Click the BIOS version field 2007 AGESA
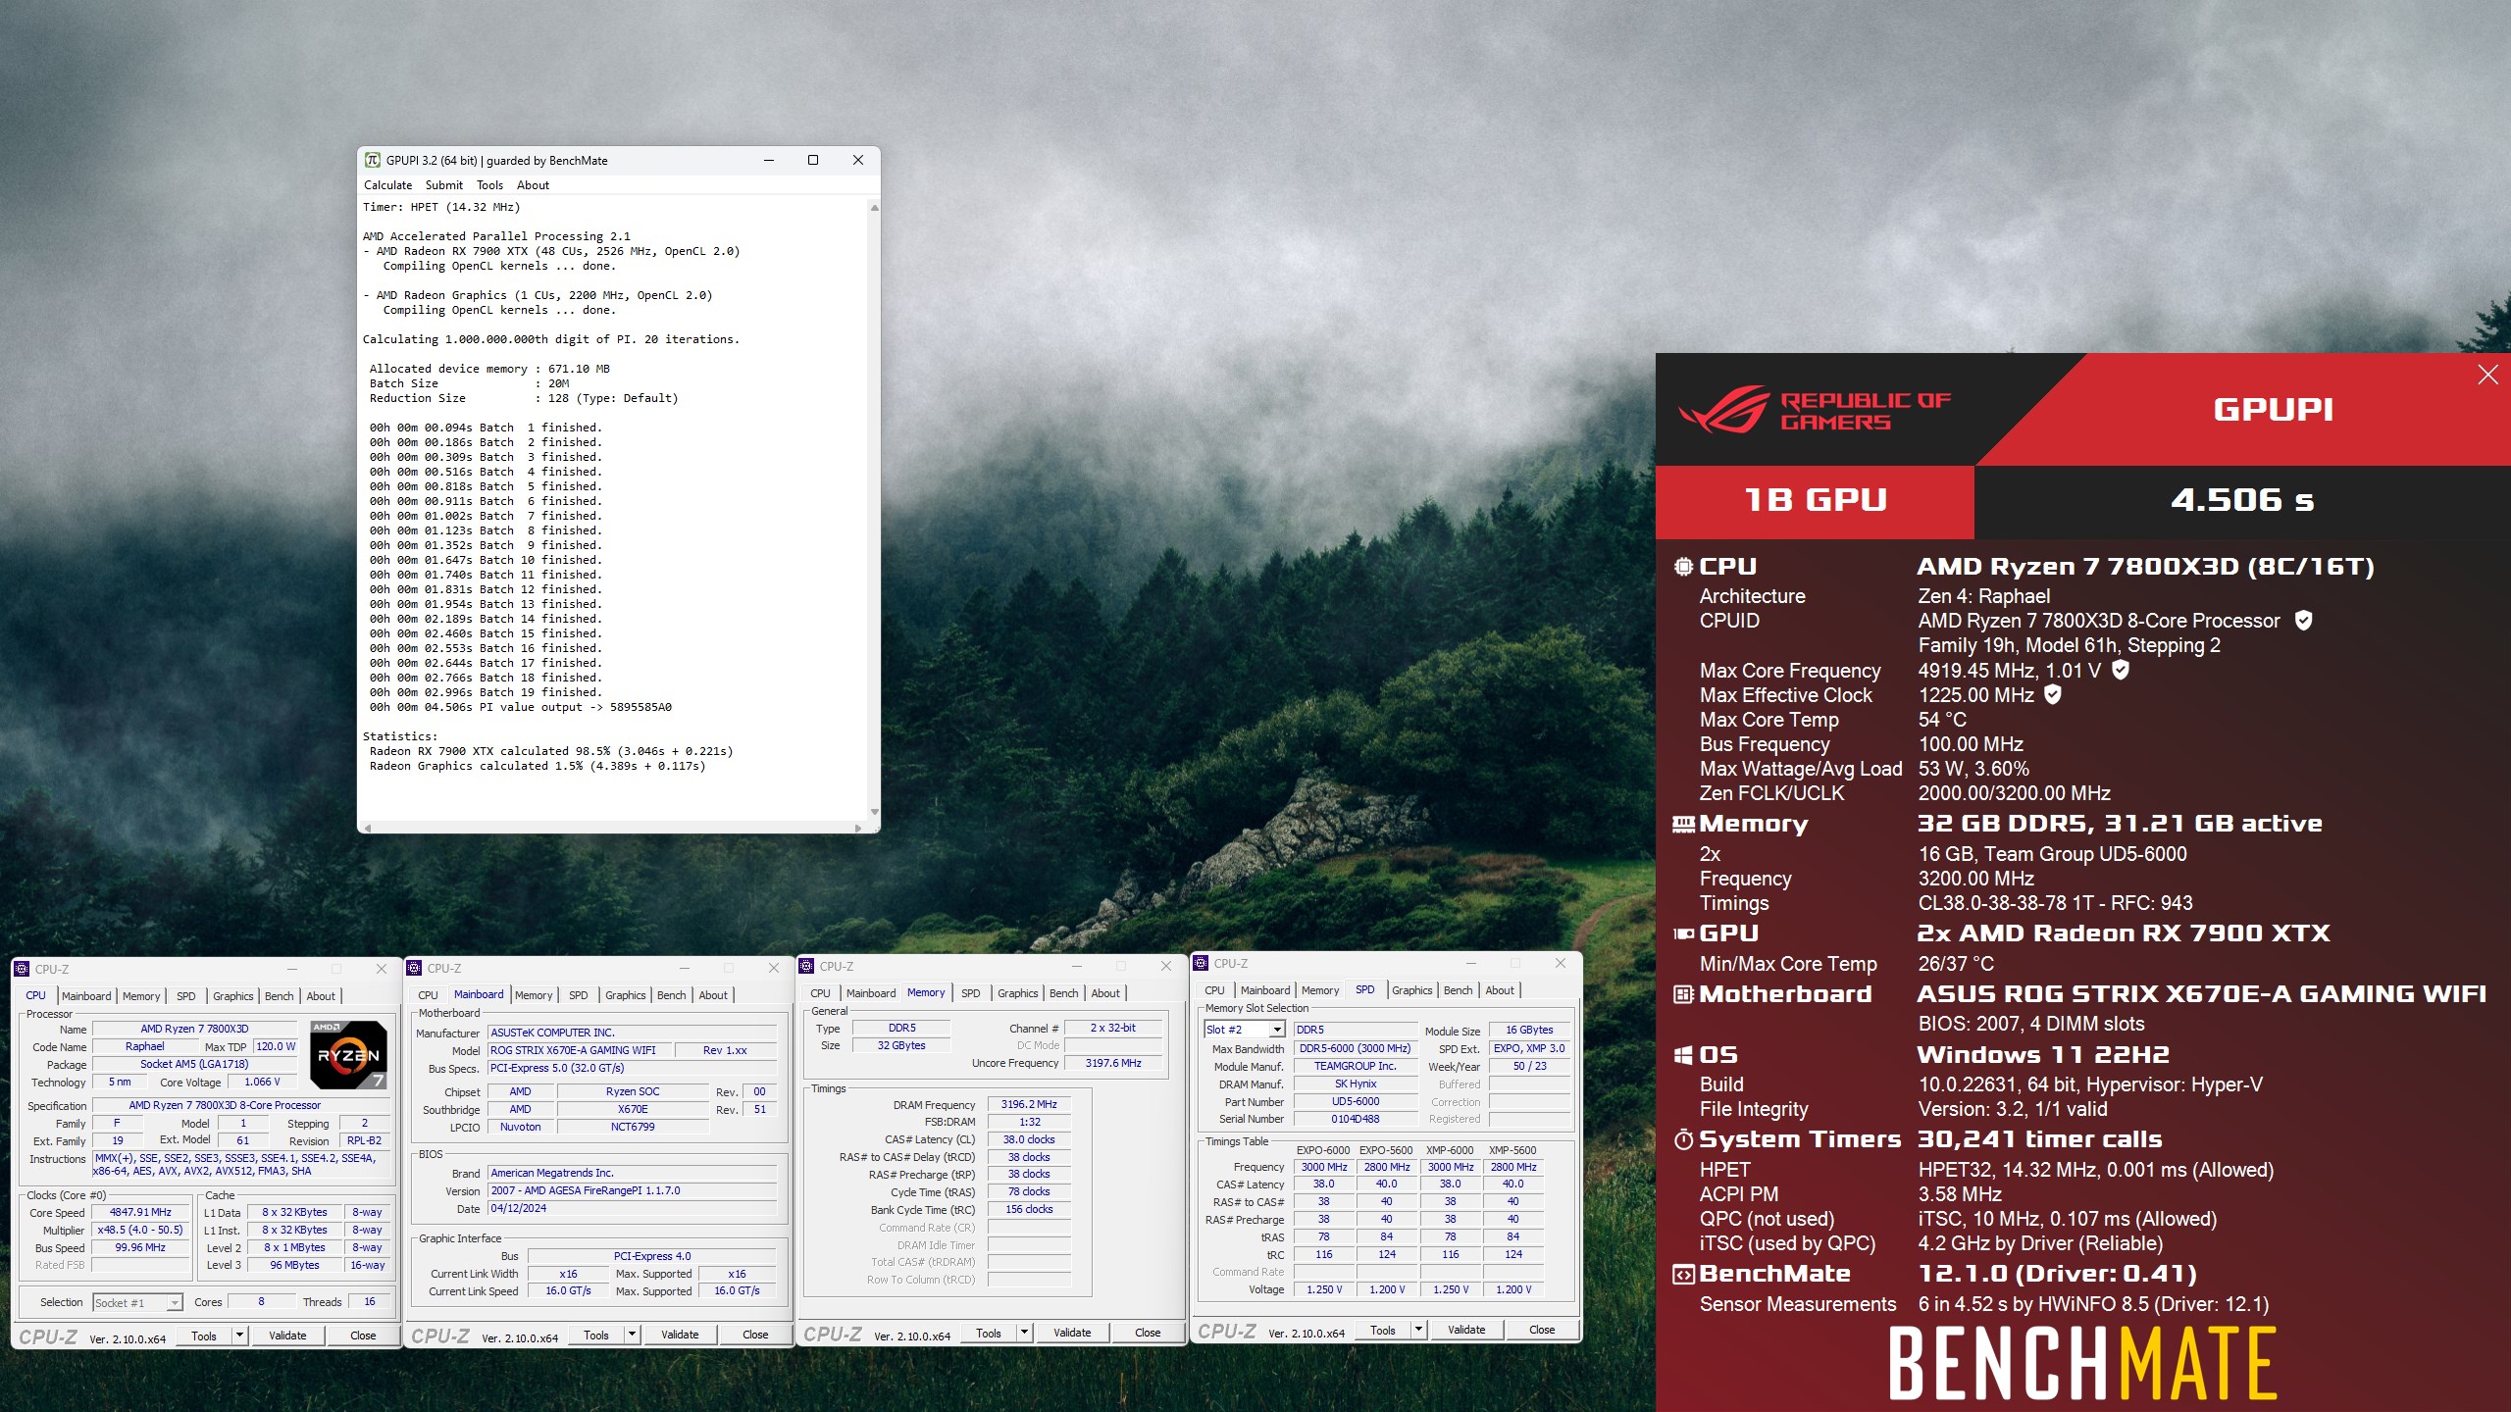This screenshot has height=1412, width=2511. click(633, 1190)
